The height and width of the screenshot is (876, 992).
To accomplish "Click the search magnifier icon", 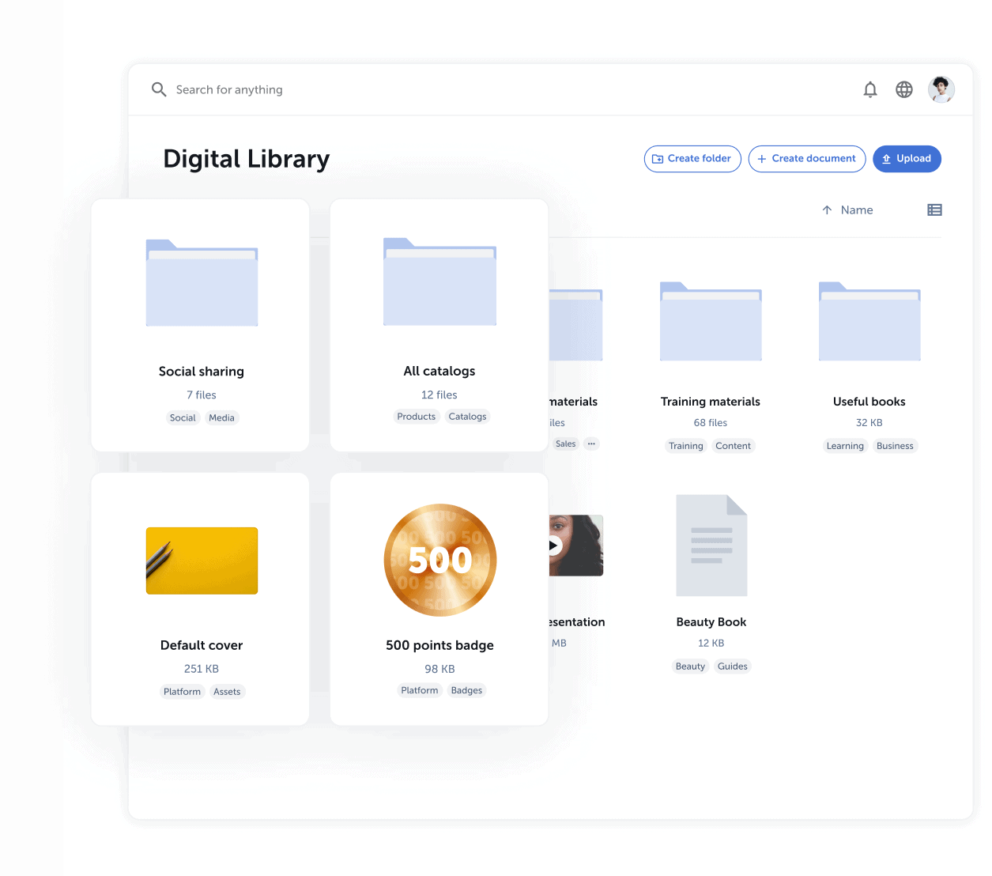I will (159, 90).
